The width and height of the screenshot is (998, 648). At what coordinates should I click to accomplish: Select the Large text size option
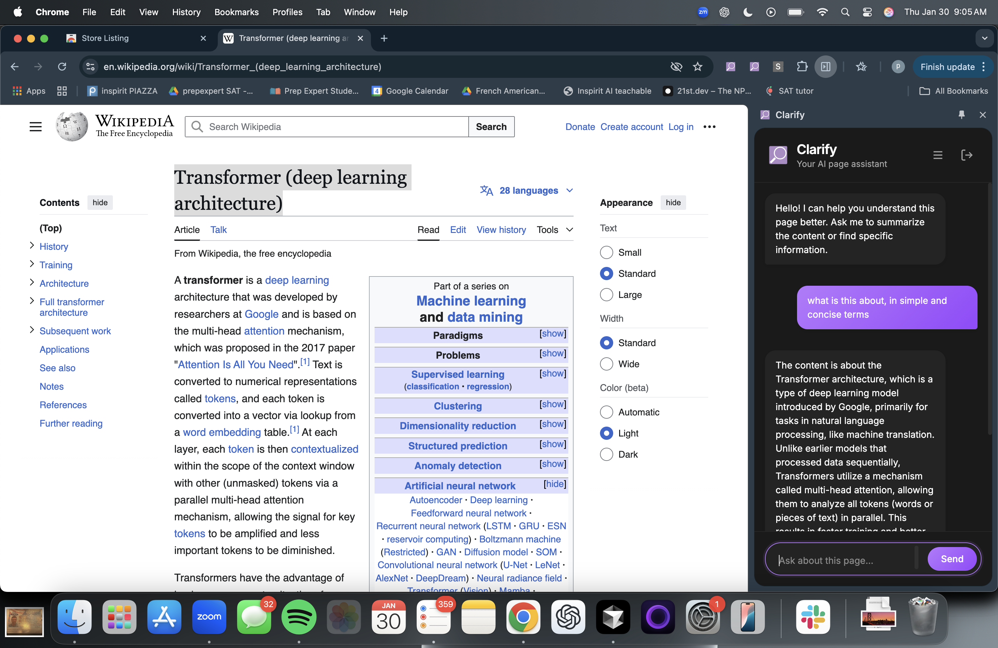pyautogui.click(x=606, y=295)
